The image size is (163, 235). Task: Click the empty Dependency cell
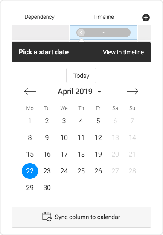tap(41, 33)
